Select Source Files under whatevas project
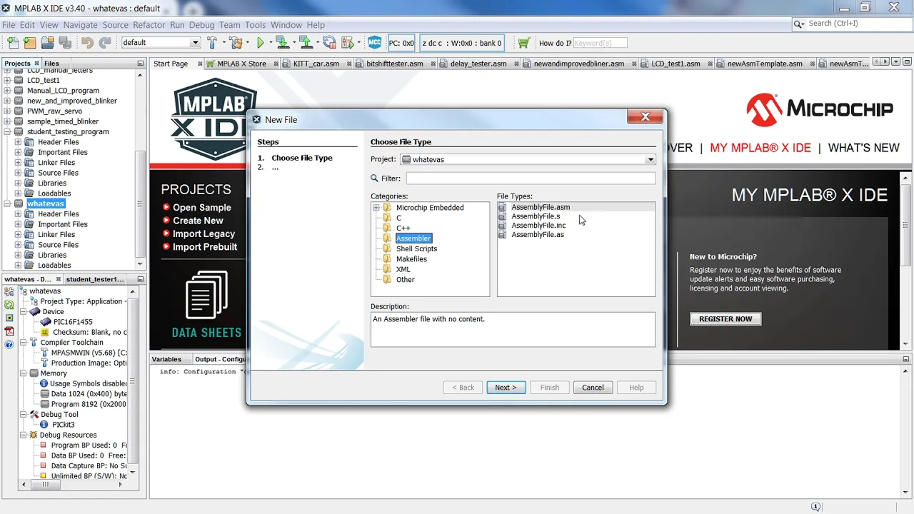This screenshot has width=914, height=514. (x=58, y=245)
